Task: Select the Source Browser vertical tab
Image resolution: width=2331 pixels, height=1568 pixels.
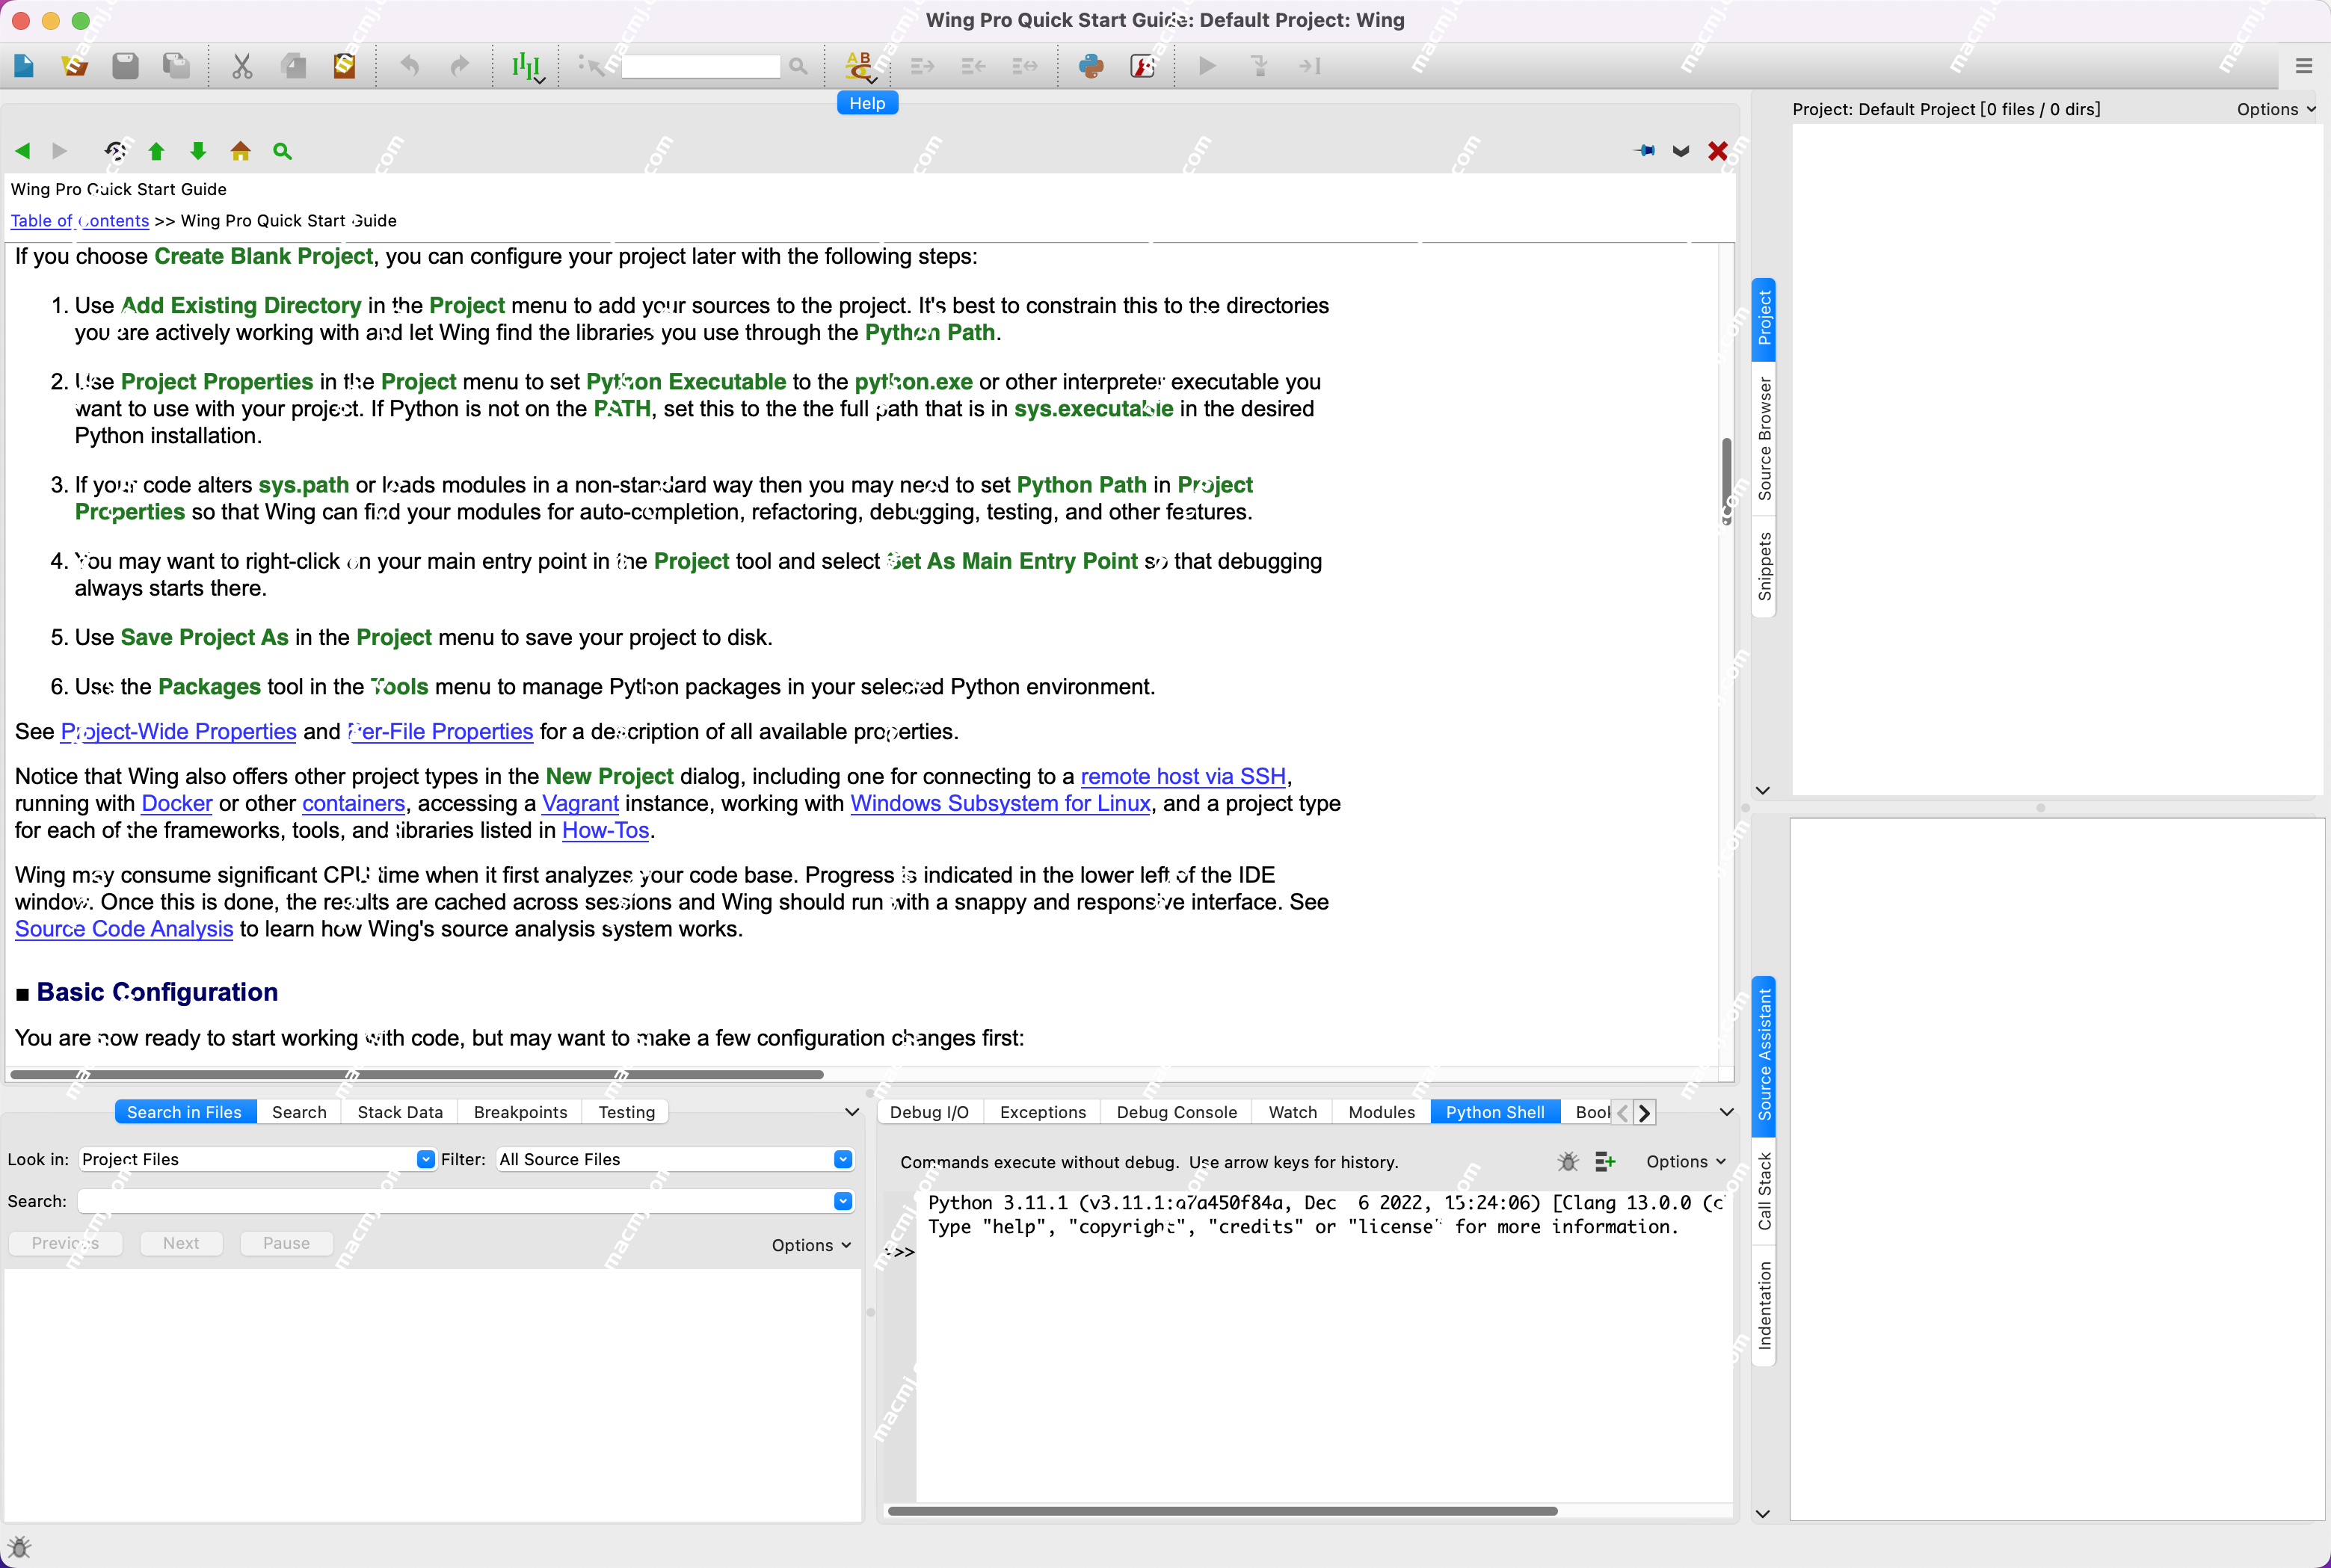Action: point(1764,438)
